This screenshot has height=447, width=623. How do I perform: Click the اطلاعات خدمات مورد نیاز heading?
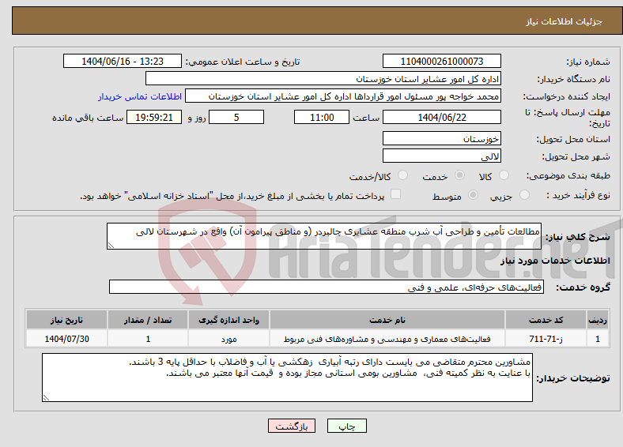tap(555, 261)
